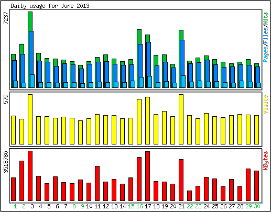Click day label 10 on the date axis
271x212 pixels.
click(89, 206)
